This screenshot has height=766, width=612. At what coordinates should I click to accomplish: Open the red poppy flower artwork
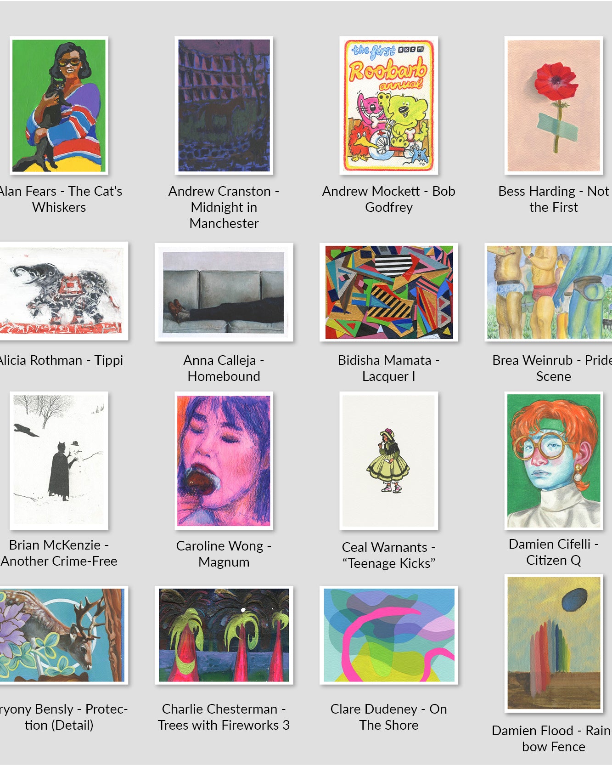click(553, 105)
